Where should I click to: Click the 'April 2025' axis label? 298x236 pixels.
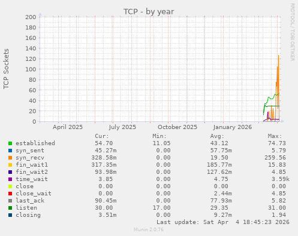(x=68, y=127)
